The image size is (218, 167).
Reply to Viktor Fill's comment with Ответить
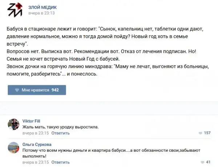[x=60, y=133]
